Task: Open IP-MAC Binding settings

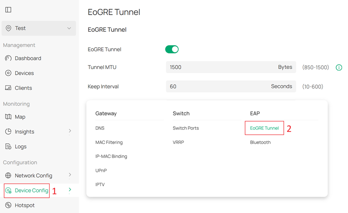Action: 111,156
